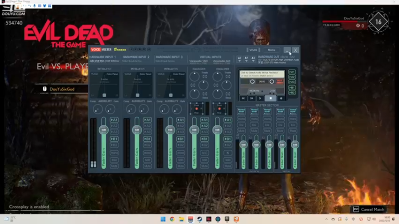Toggle A2 routing on Voicemeeter VAIO strip
This screenshot has width=399, height=224.
click(204, 126)
